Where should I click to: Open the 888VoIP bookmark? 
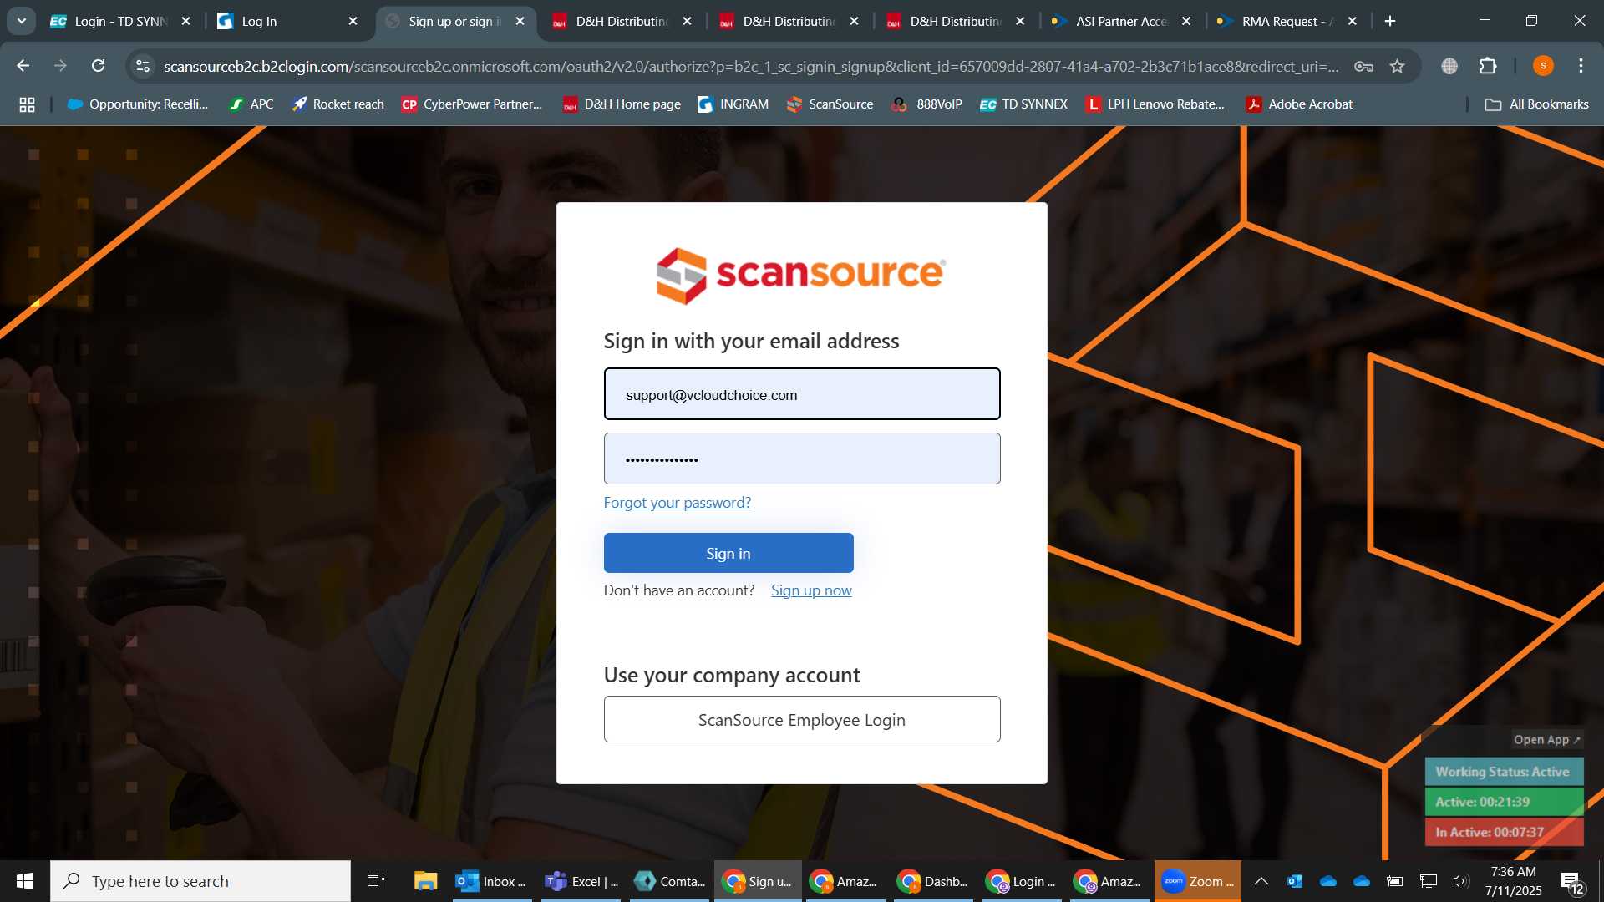point(926,104)
